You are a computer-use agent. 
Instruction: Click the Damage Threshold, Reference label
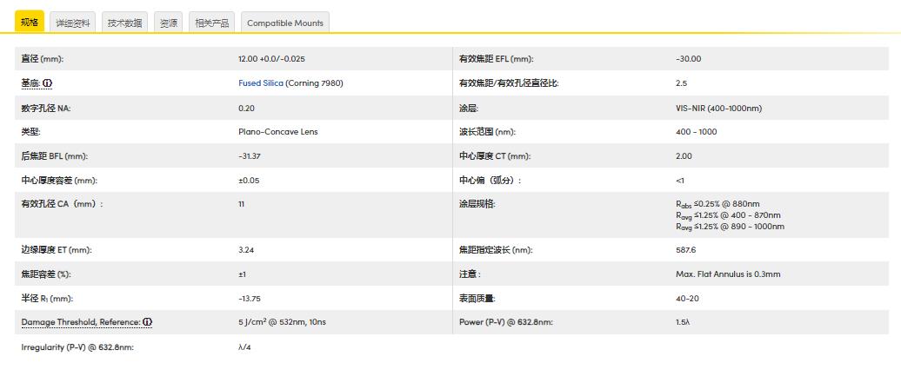(x=81, y=322)
